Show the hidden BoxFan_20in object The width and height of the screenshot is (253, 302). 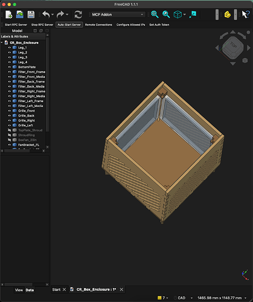[x=10, y=140]
